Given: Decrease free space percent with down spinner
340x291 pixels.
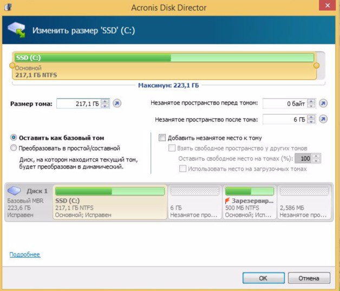Looking at the screenshot, I should [316, 160].
